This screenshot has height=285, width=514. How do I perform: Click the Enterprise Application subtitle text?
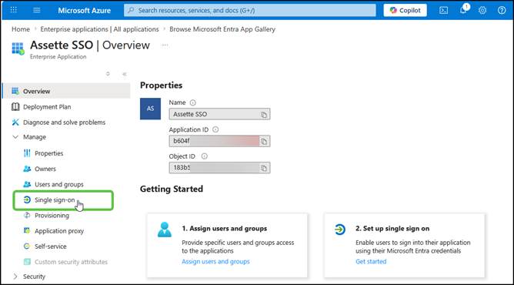[x=58, y=57]
